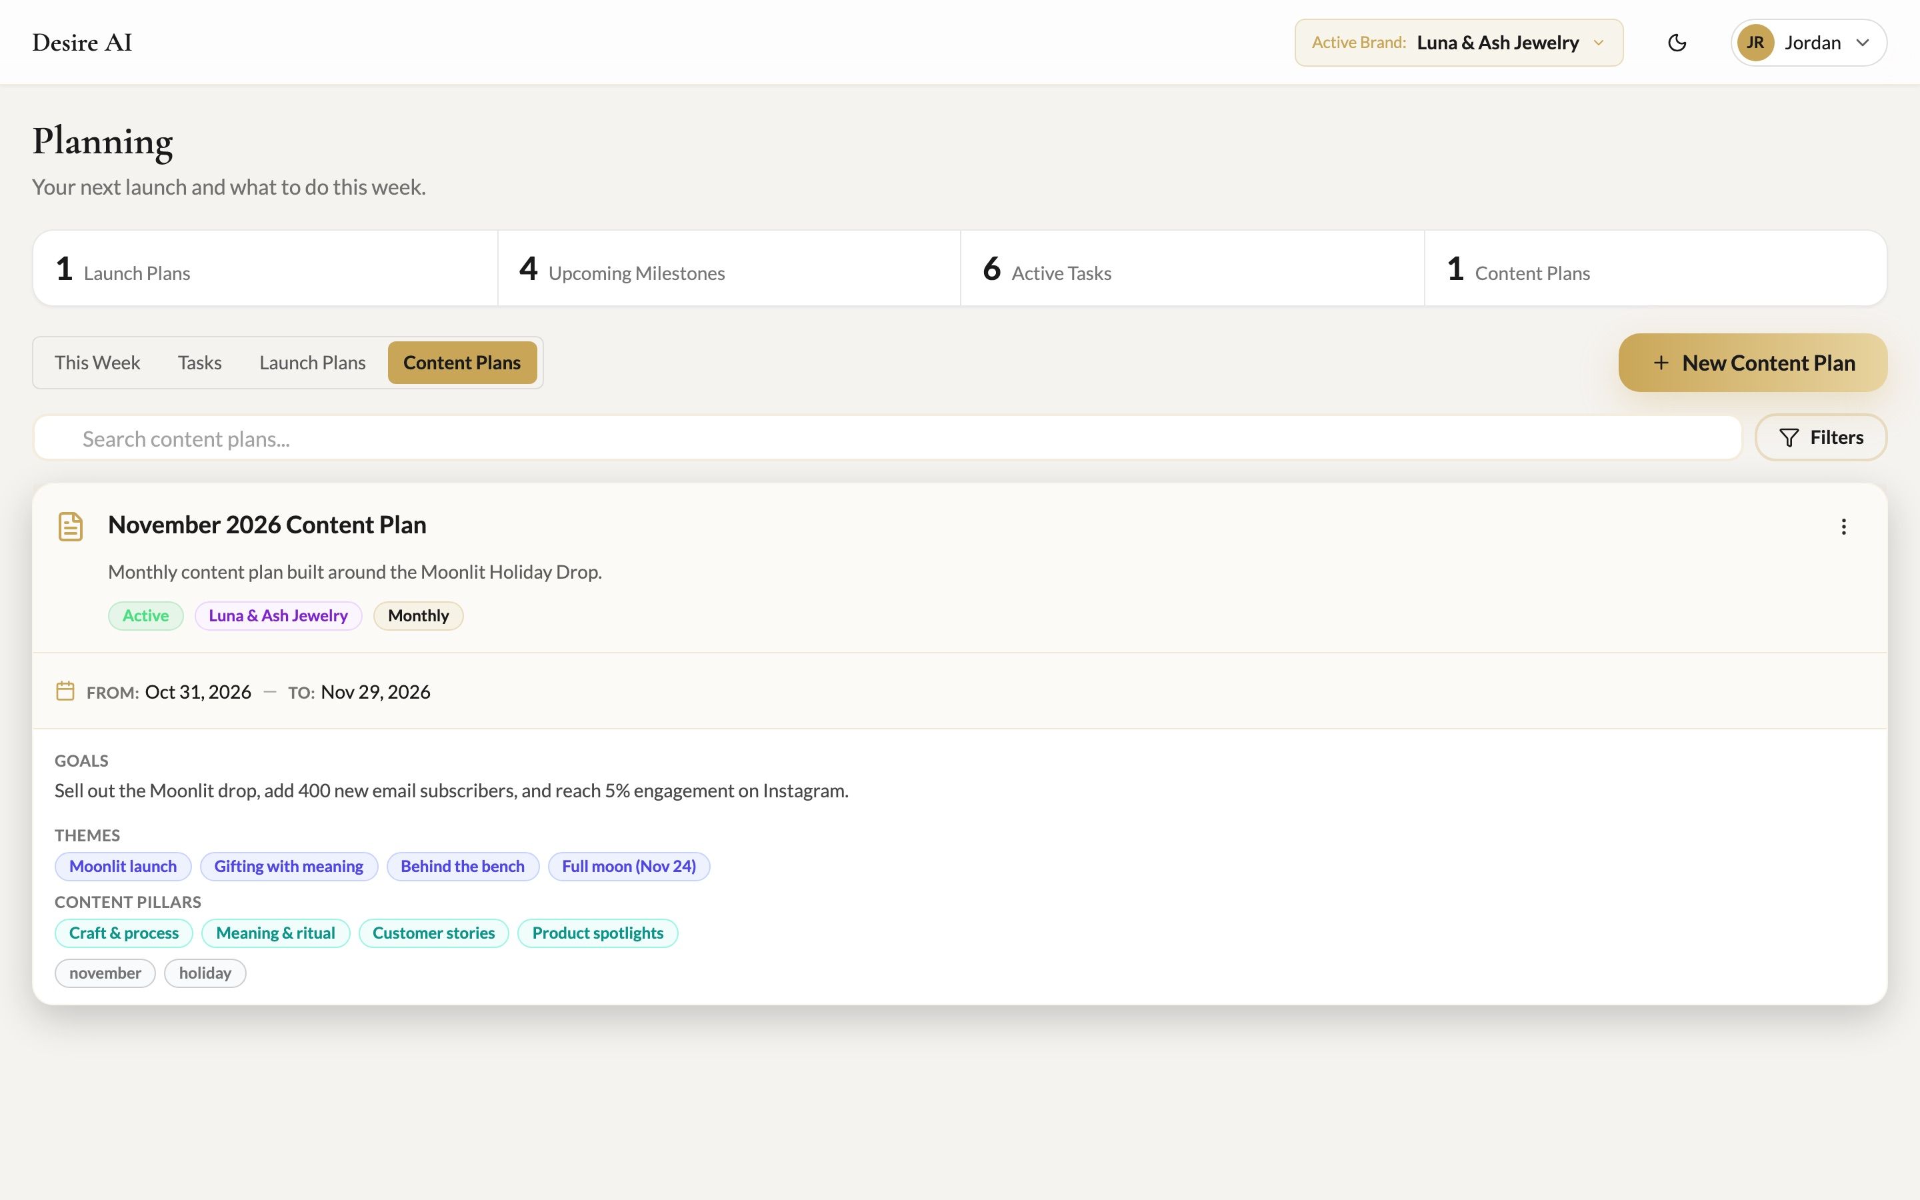Switch to Launch Plans tab

click(312, 363)
